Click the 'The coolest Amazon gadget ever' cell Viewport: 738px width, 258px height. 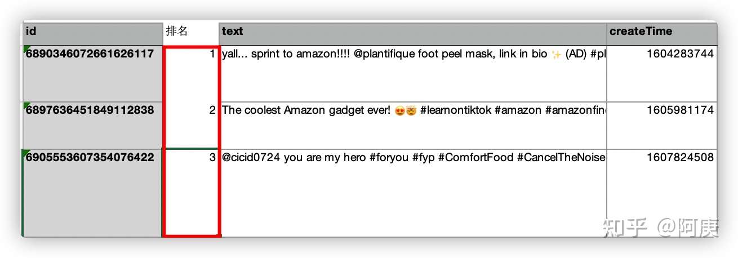[x=413, y=126]
